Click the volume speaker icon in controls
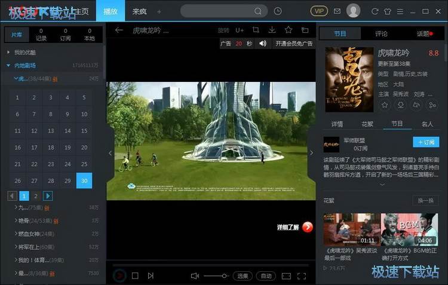The image size is (448, 285). tap(195, 276)
